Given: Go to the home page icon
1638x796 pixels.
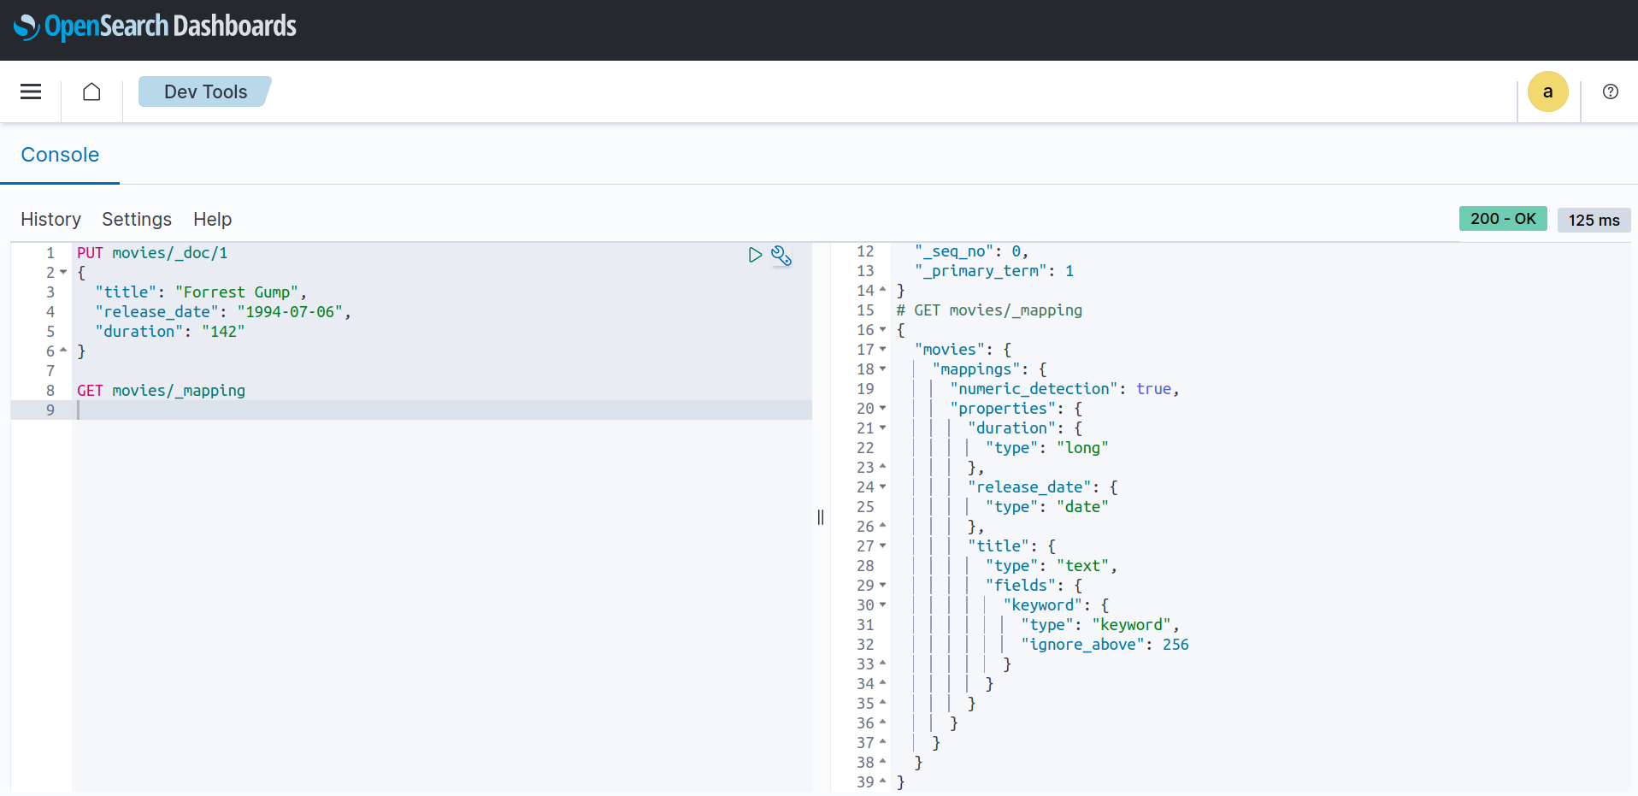Looking at the screenshot, I should [91, 91].
